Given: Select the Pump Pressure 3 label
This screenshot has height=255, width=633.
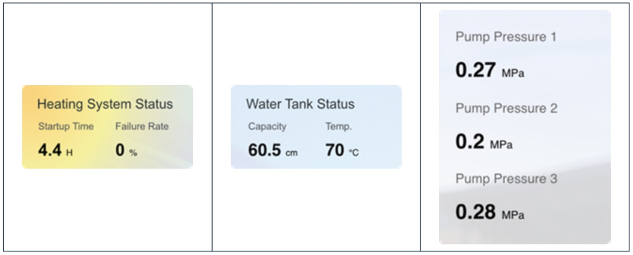Looking at the screenshot, I should 507,178.
